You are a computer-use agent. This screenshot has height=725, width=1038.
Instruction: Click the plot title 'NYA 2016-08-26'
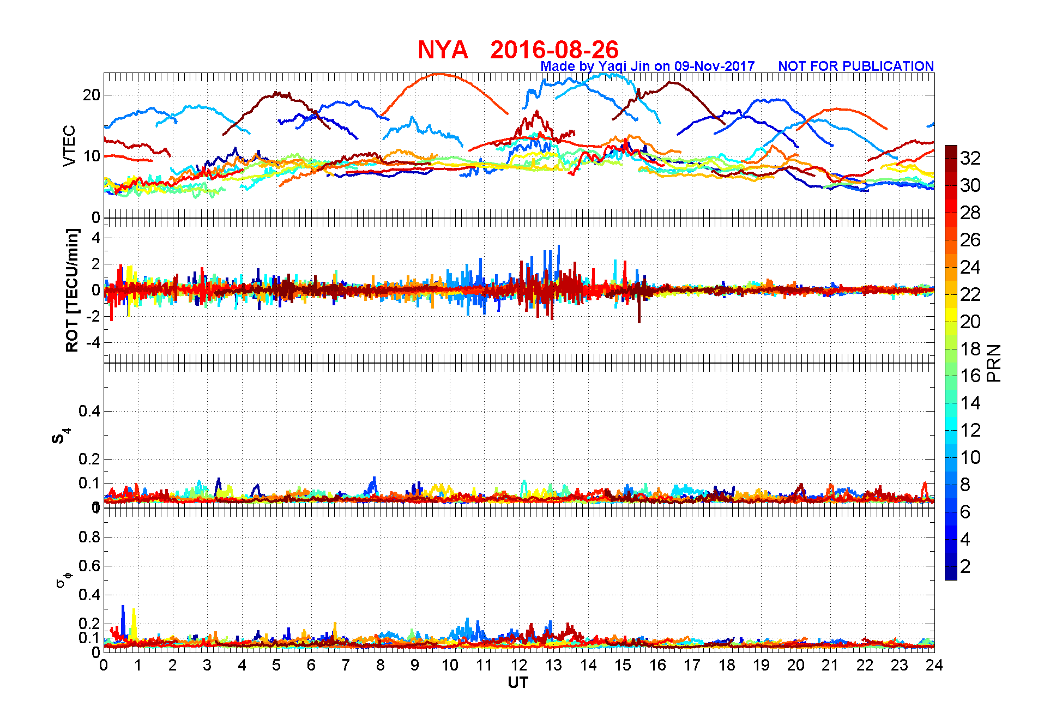pos(518,50)
